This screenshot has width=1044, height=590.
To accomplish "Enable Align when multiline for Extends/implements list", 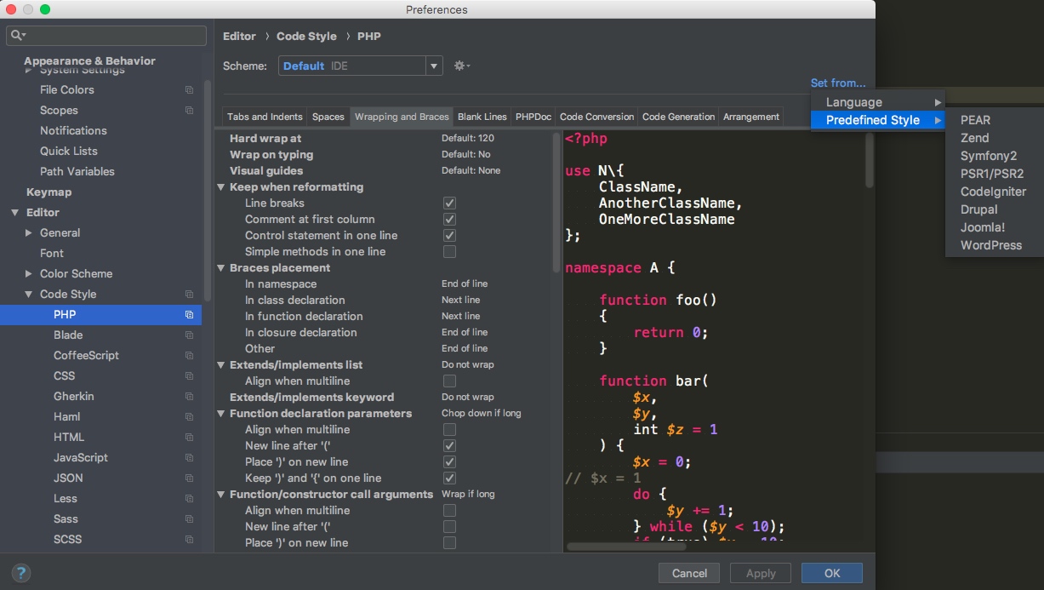I will pyautogui.click(x=449, y=381).
